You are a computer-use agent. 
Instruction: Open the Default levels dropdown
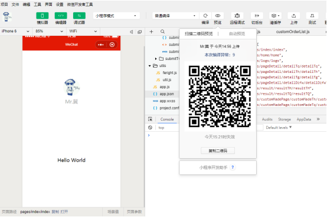pyautogui.click(x=279, y=128)
